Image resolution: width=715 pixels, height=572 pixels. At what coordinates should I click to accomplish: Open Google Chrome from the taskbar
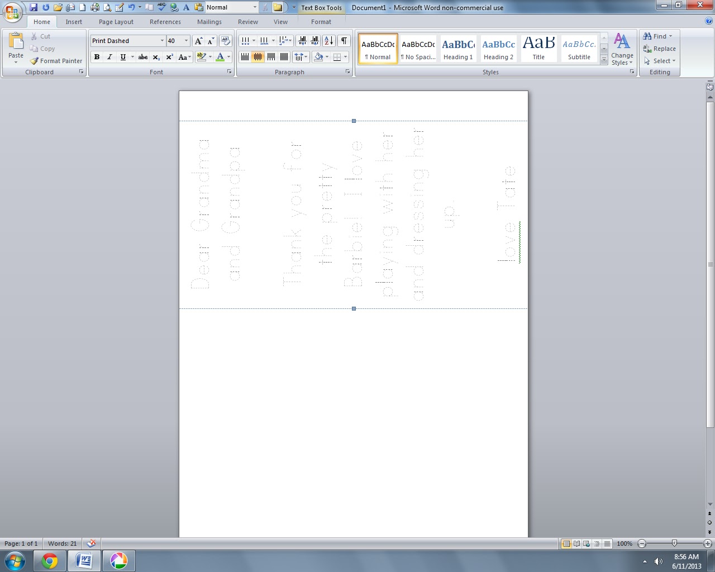click(50, 561)
